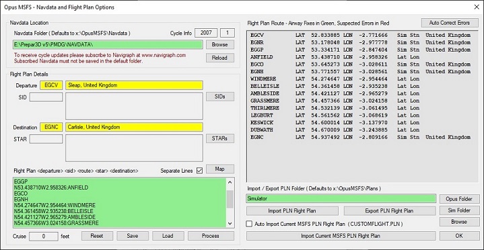484x250 pixels.
Task: Click the Sleap, United Kingdom field
Action: point(134,85)
